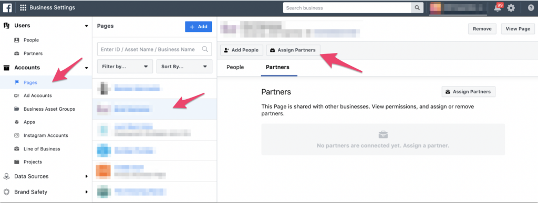Viewport: 538px width, 203px height.
Task: Open the Filter by dropdown
Action: pyautogui.click(x=125, y=67)
